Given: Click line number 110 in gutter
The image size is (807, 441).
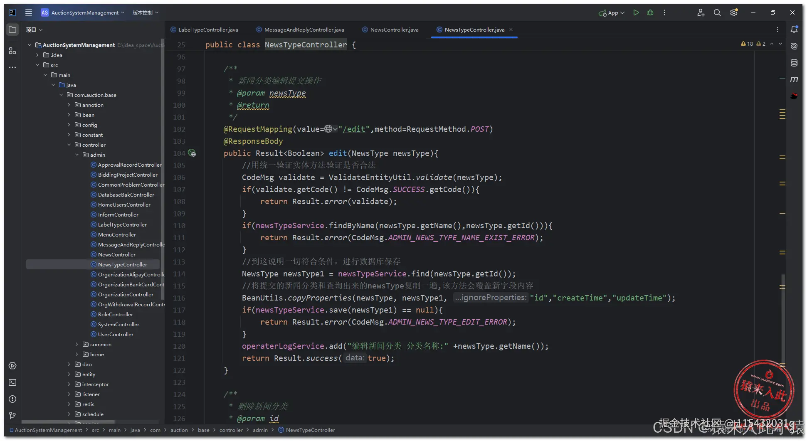Looking at the screenshot, I should pyautogui.click(x=179, y=226).
